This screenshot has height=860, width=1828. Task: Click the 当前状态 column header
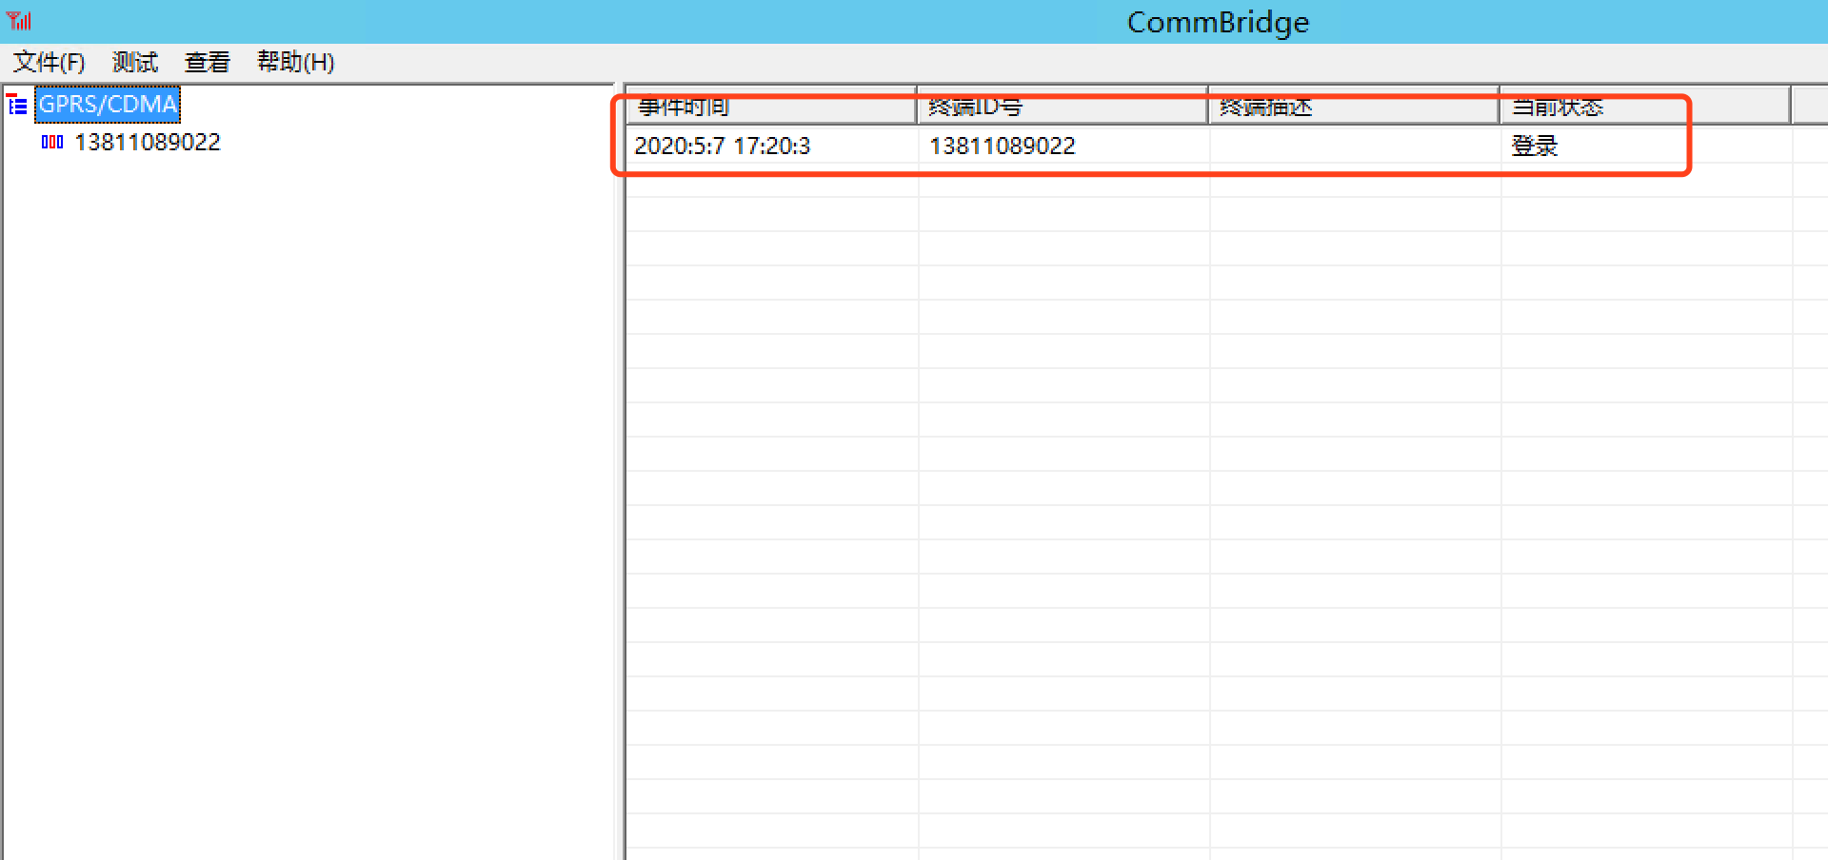pos(1644,107)
